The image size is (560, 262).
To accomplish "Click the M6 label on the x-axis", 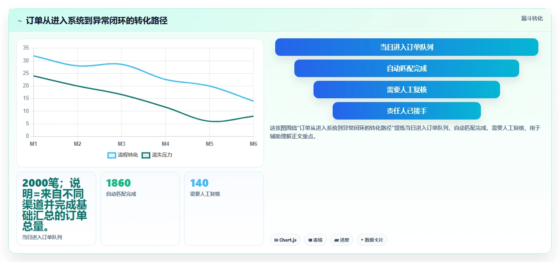I will (x=253, y=144).
